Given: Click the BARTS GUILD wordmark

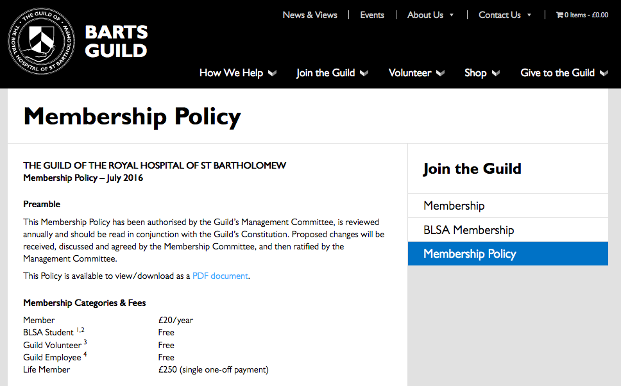Looking at the screenshot, I should (x=116, y=41).
